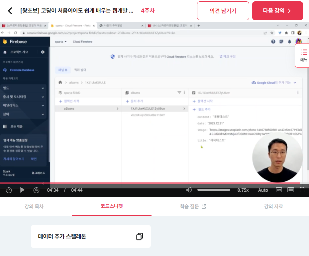Go back using the top-left arrow

[10, 11]
